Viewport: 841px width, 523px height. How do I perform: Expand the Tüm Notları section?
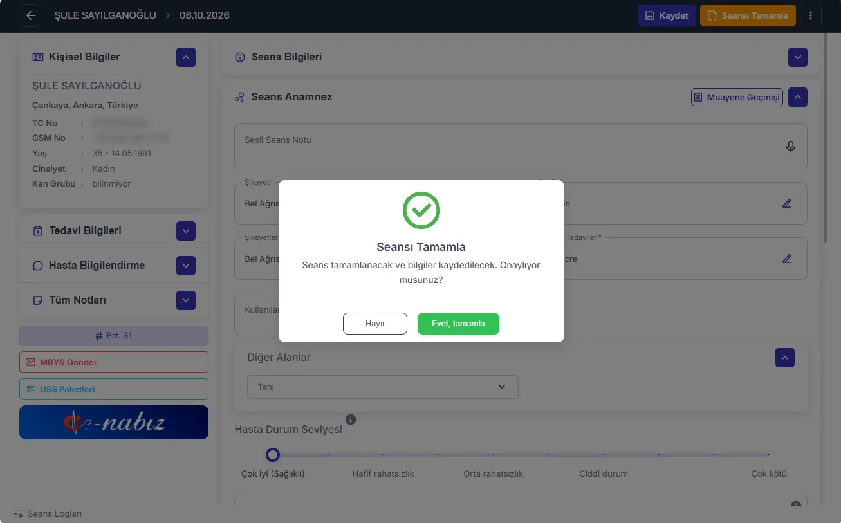[186, 300]
